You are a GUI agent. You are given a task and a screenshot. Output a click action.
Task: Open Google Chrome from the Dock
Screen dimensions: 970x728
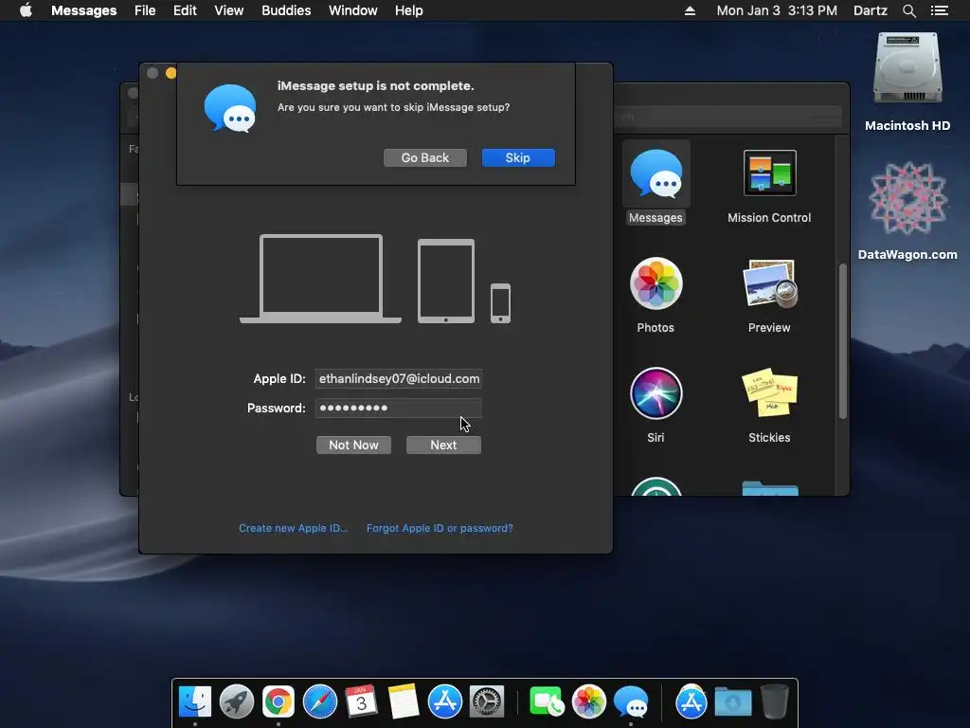(x=278, y=701)
